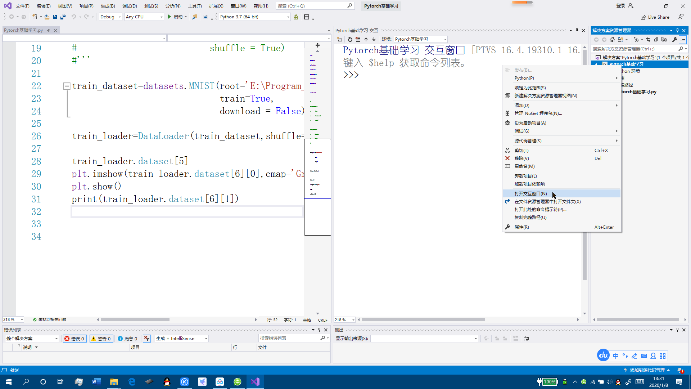This screenshot has width=691, height=389.
Task: Select 打开交互窗口(N) in the context menu
Action: [x=530, y=194]
